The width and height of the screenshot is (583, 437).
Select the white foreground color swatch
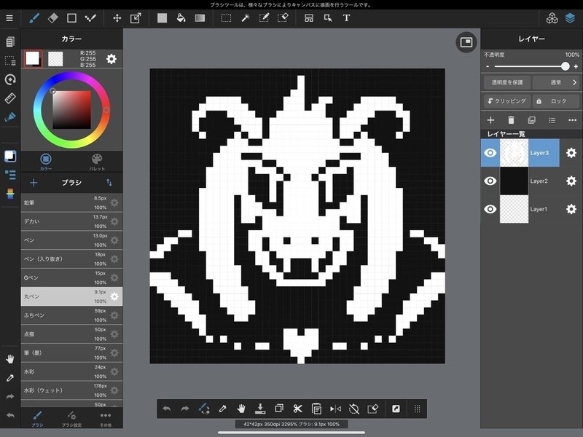tap(32, 58)
